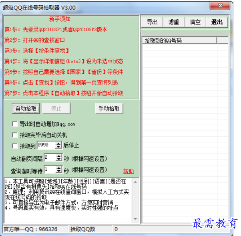Click the 导出 export button
This screenshot has width=241, height=236.
tap(152, 22)
